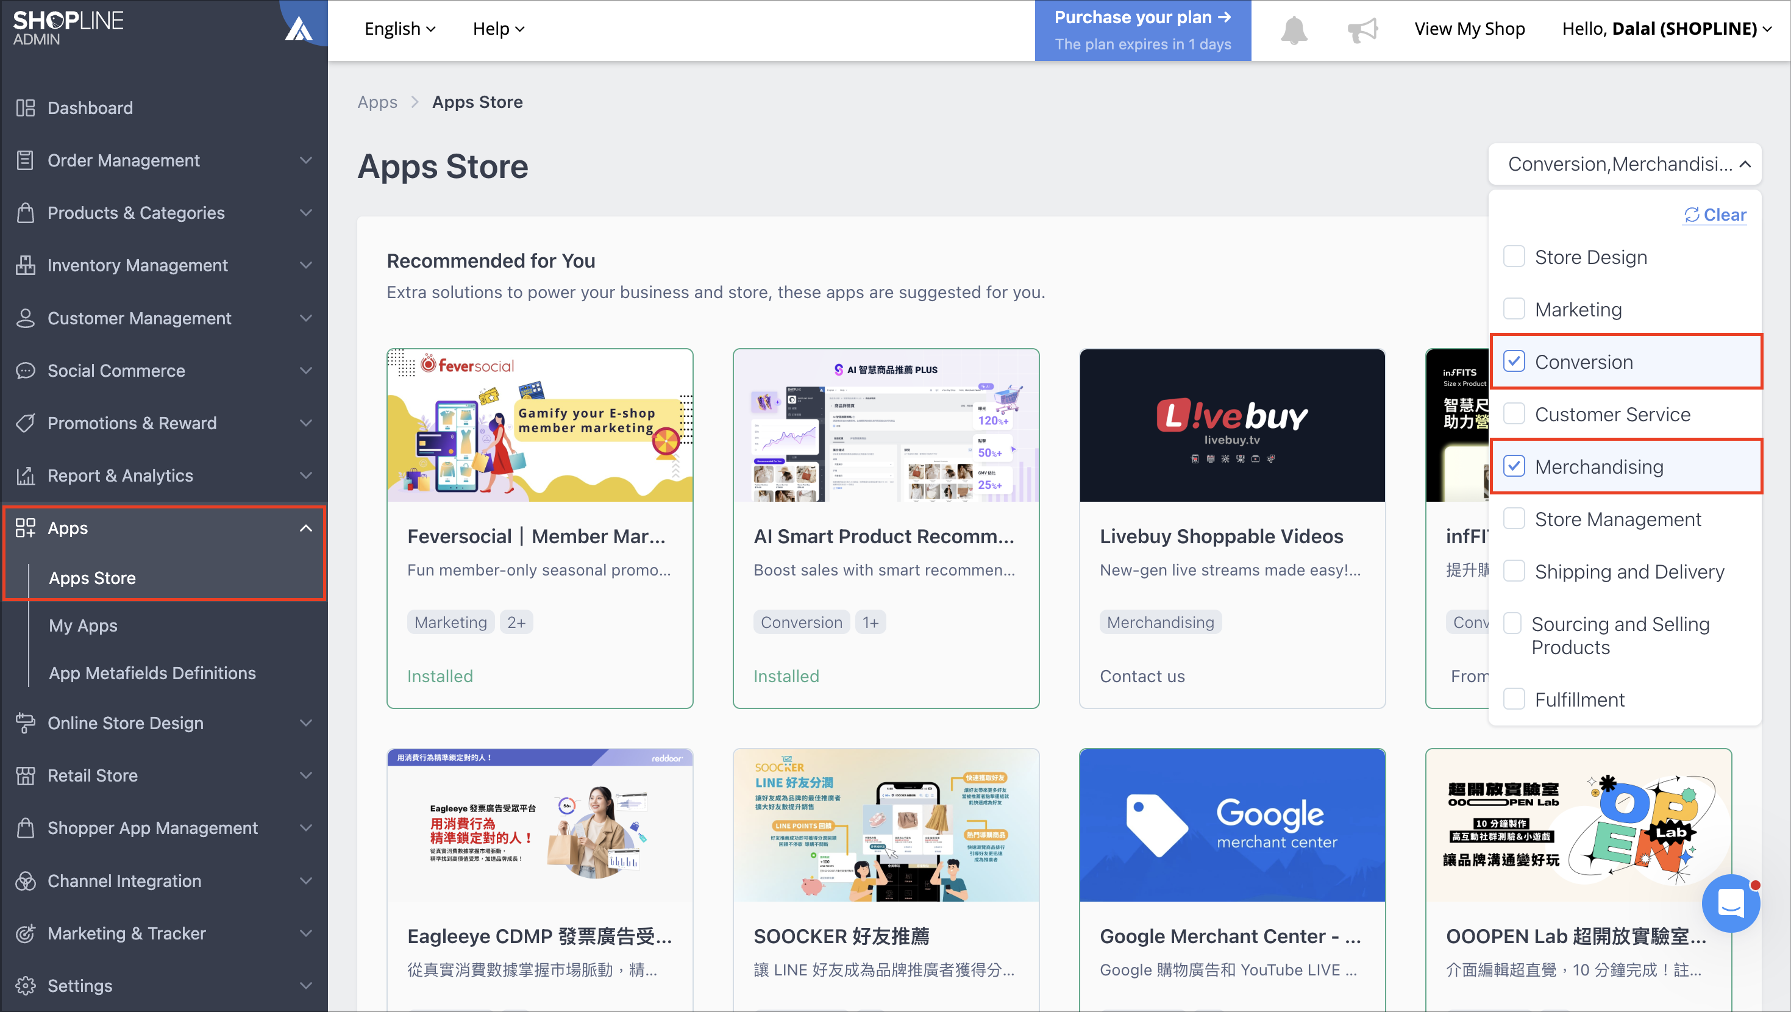Click the Channel Integration icon

(x=26, y=880)
